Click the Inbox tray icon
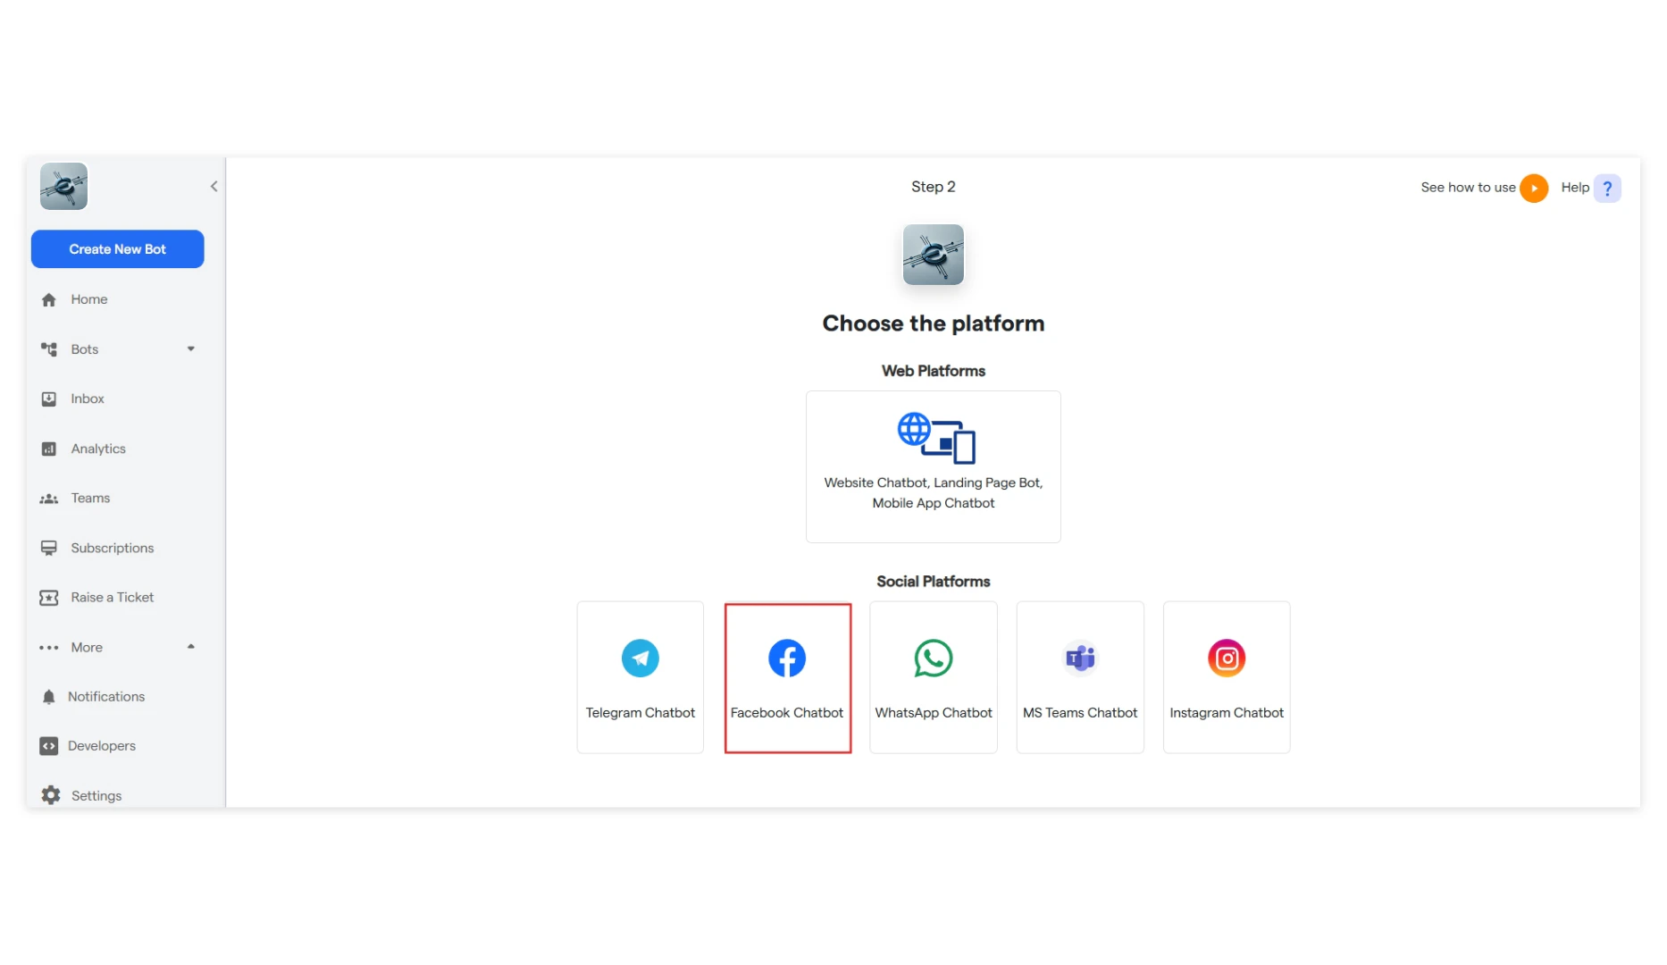Image resolution: width=1667 pixels, height=965 pixels. (x=49, y=399)
